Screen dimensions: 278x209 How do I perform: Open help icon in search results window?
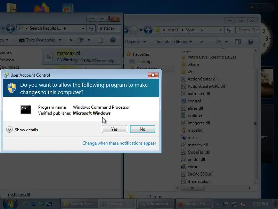(x=113, y=40)
